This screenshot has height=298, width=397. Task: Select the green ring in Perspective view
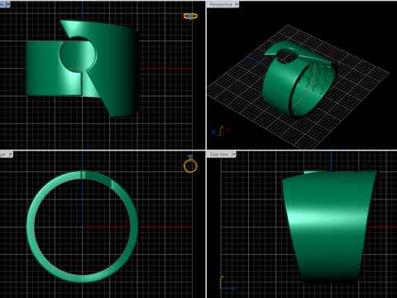pyautogui.click(x=299, y=80)
